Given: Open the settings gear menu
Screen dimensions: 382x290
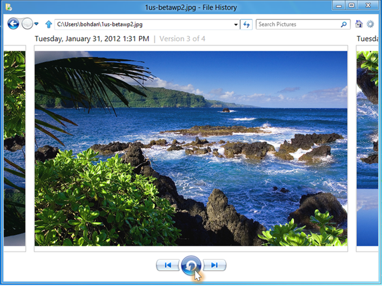Looking at the screenshot, I should (370, 24).
